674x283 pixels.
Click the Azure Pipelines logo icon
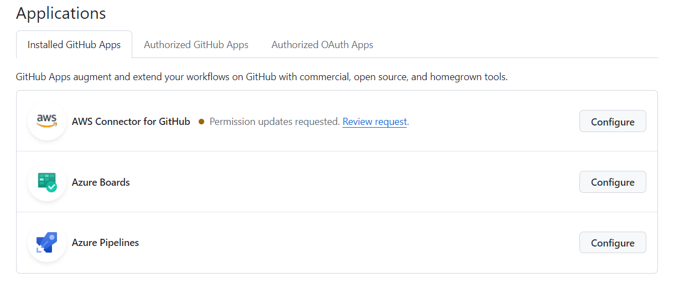[47, 243]
